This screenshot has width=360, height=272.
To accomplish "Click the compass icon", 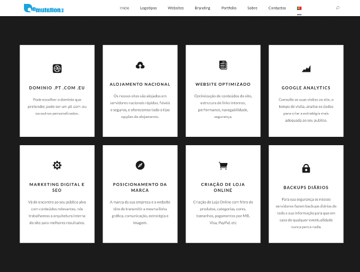I will [140, 165].
